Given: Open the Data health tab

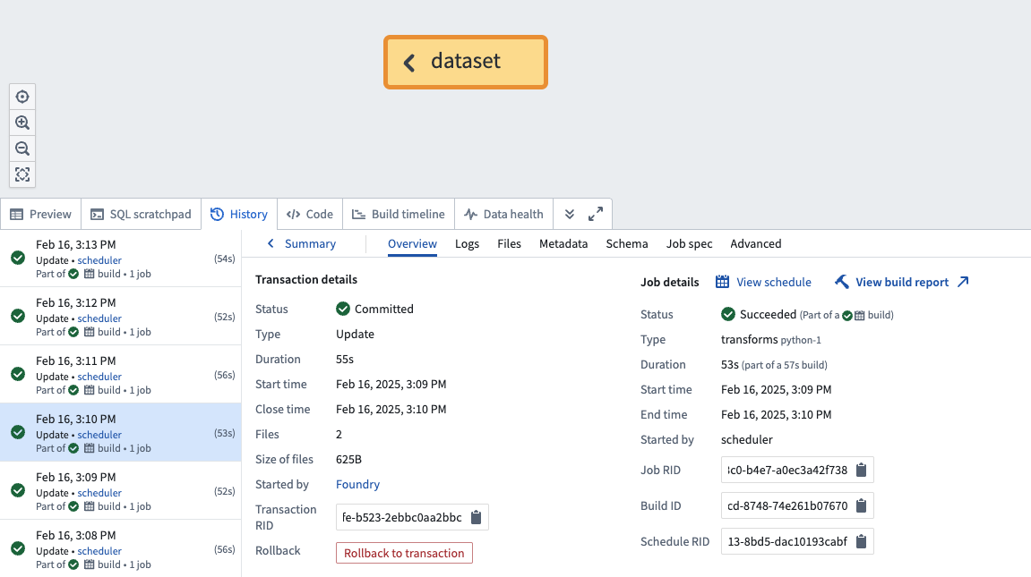Looking at the screenshot, I should [503, 214].
